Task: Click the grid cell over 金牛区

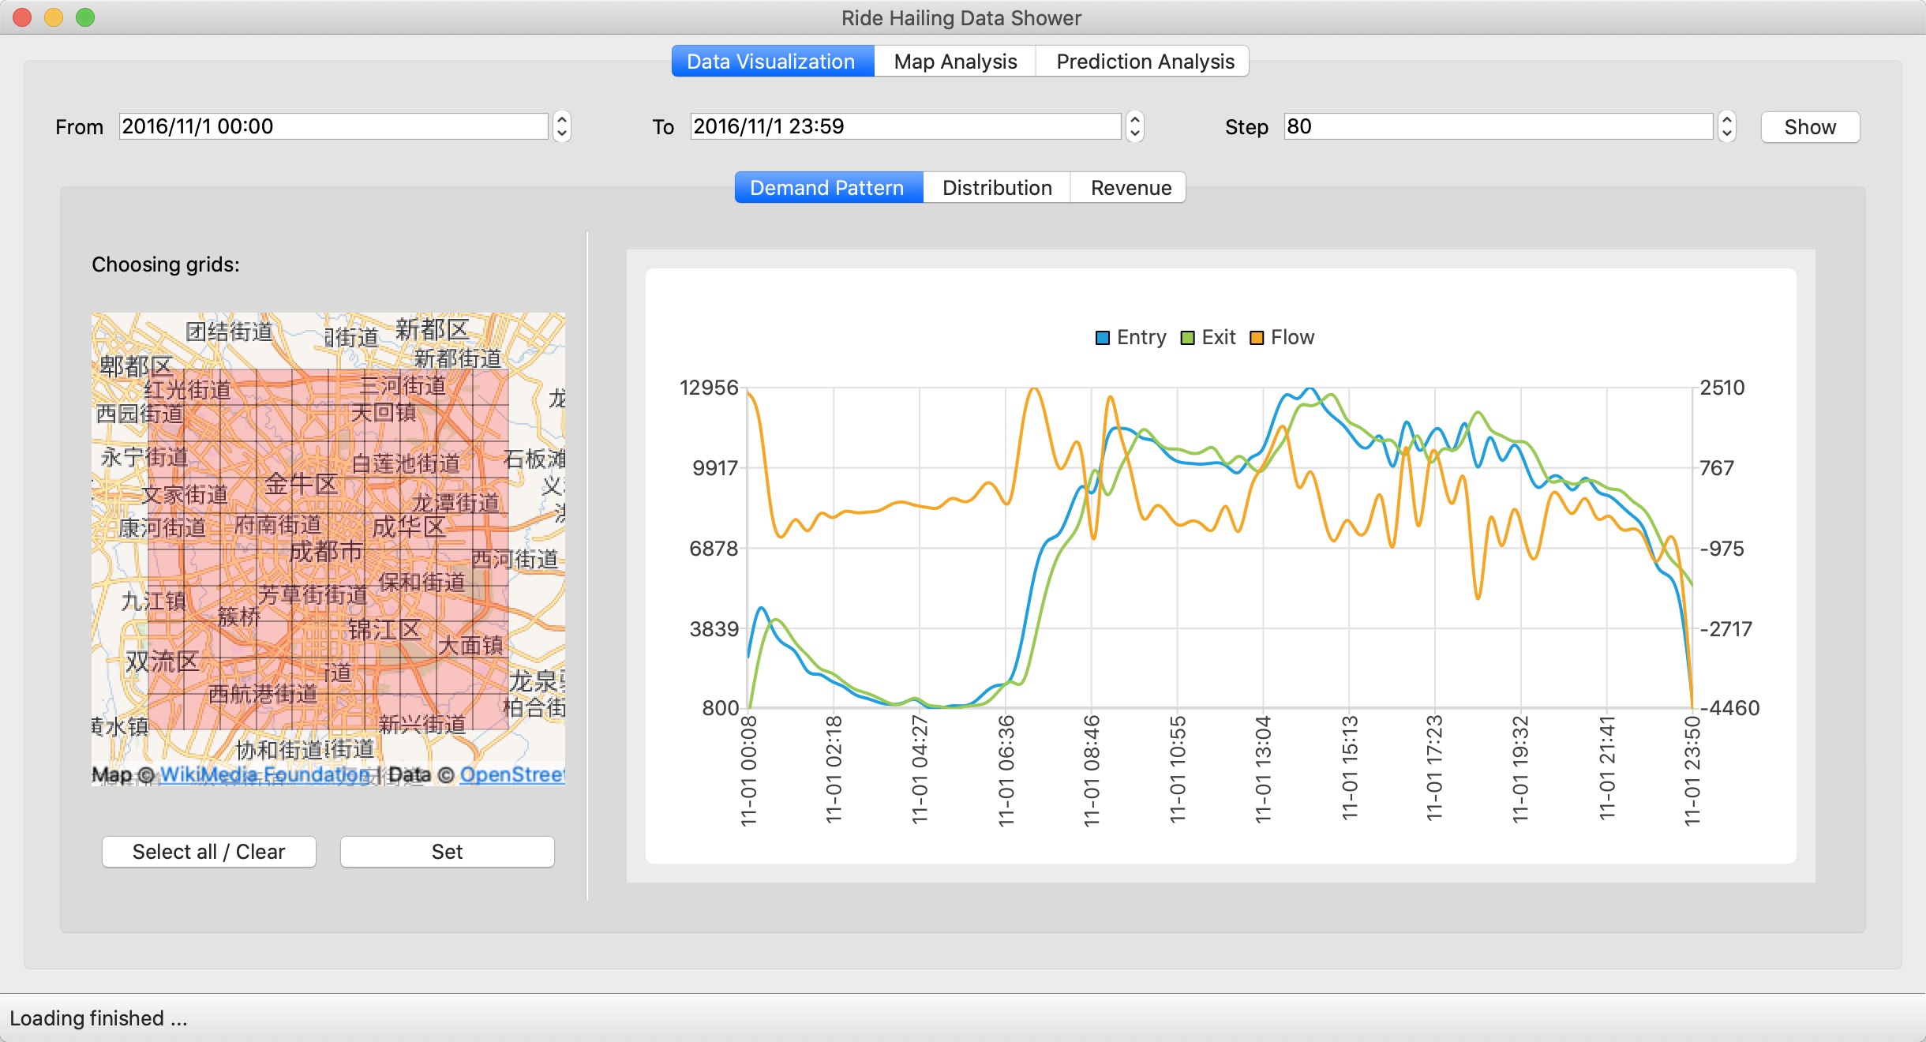Action: tap(309, 494)
